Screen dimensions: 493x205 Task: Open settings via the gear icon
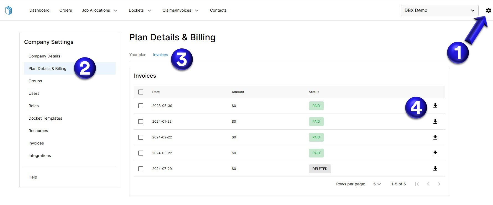(488, 10)
